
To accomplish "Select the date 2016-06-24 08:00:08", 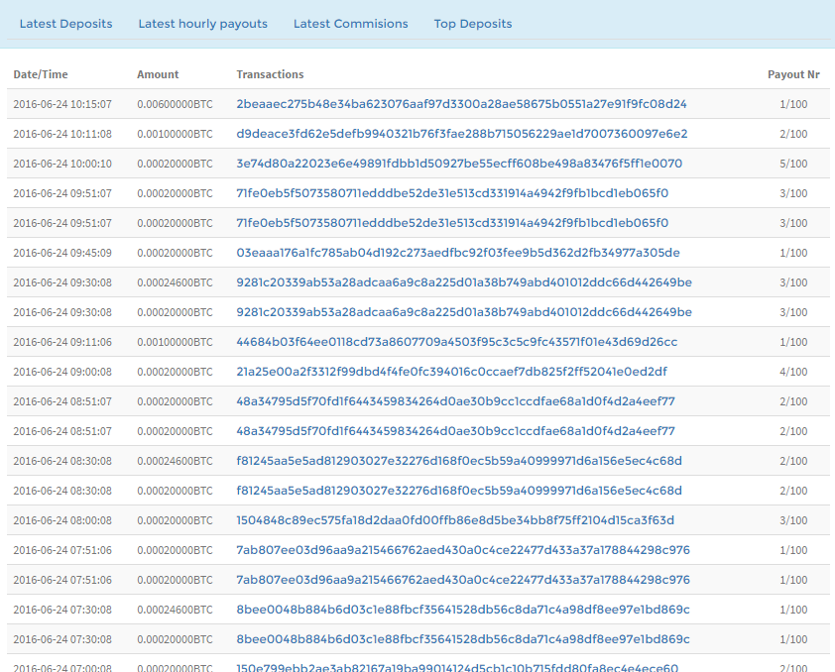I will tap(62, 520).
